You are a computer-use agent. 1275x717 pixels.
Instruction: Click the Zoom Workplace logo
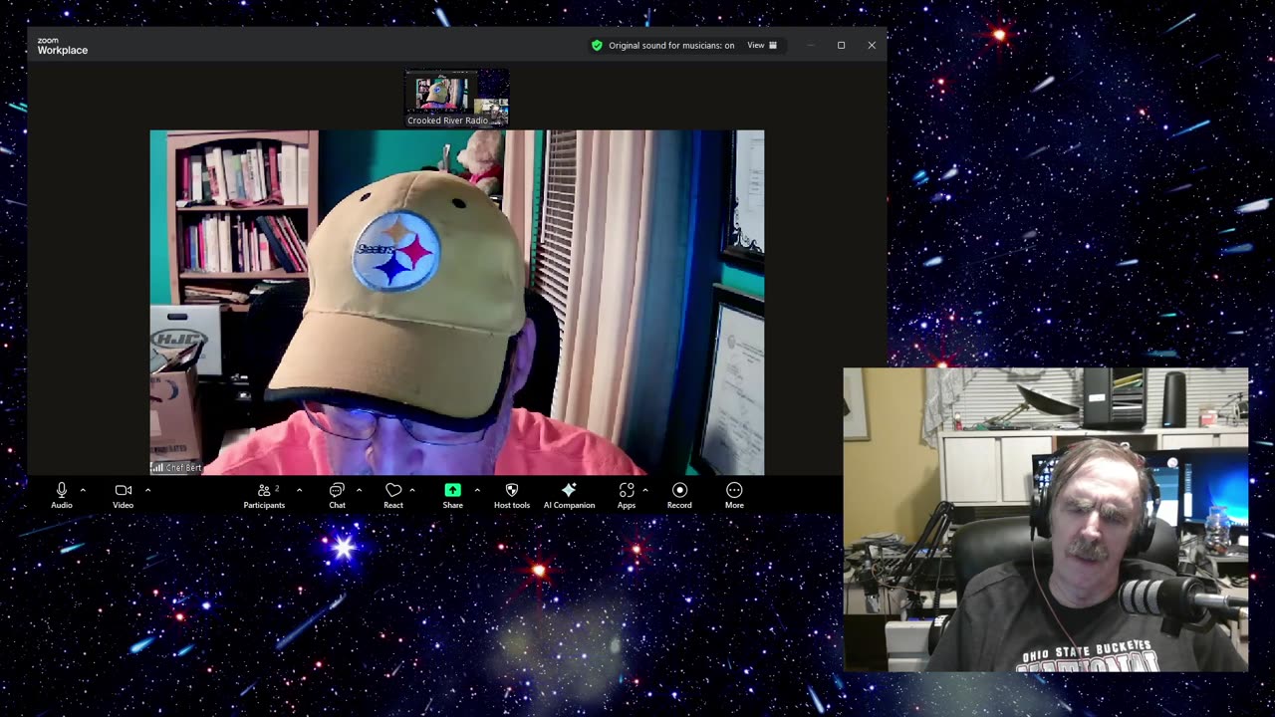pyautogui.click(x=63, y=47)
